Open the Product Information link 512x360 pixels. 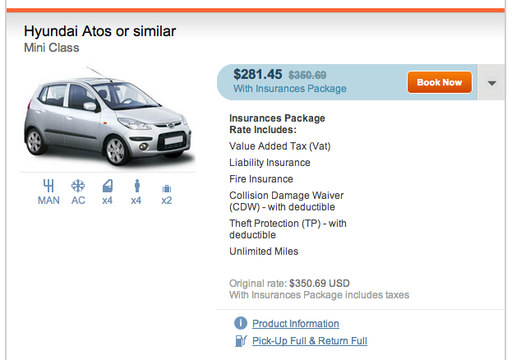coord(295,324)
